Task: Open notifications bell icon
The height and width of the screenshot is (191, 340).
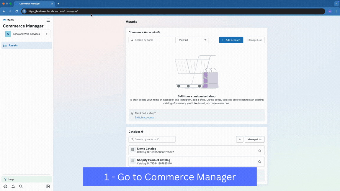Action: pos(13,186)
